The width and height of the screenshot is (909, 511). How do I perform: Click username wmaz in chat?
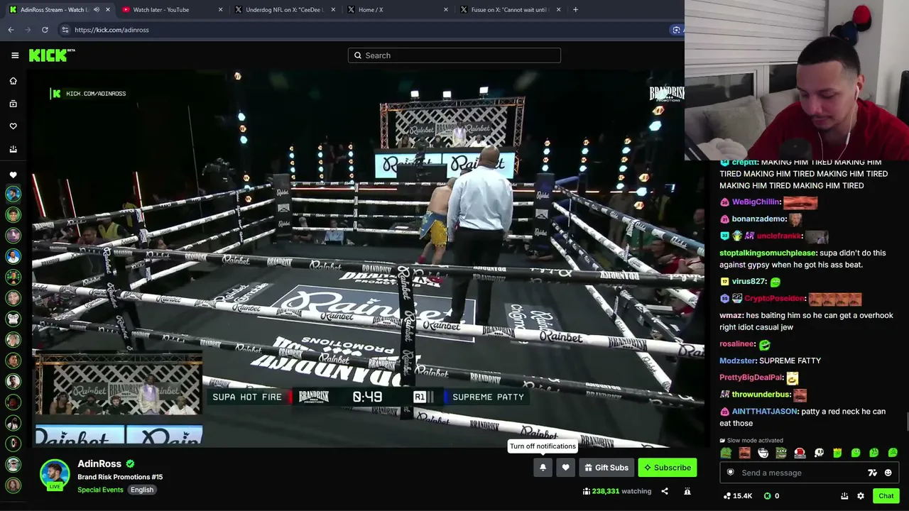[x=731, y=315]
